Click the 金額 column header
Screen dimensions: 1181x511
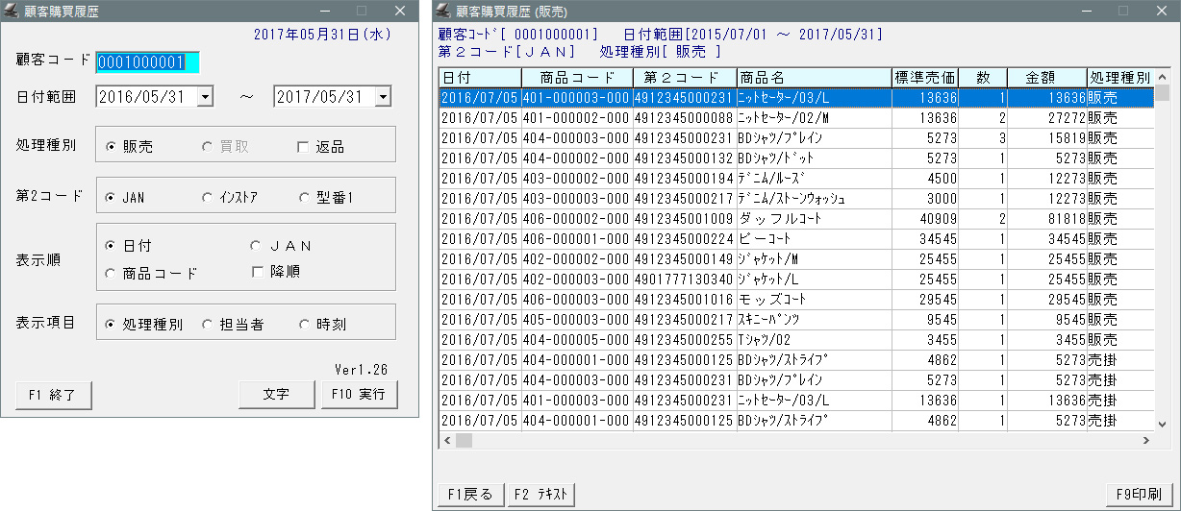(x=1046, y=77)
